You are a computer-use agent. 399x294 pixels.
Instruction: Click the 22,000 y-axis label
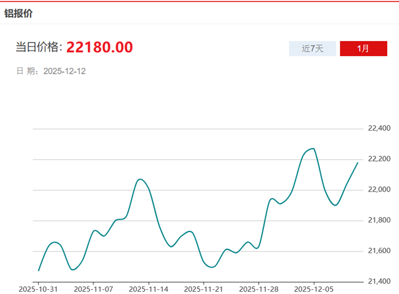click(x=379, y=190)
